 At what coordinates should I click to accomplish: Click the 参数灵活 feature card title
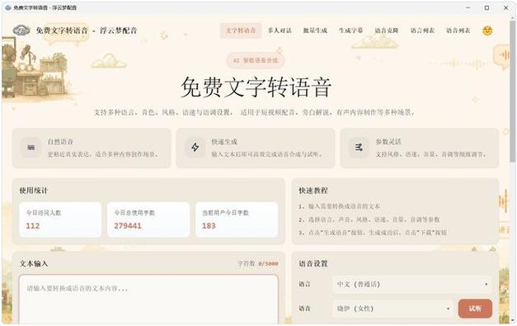(388, 142)
